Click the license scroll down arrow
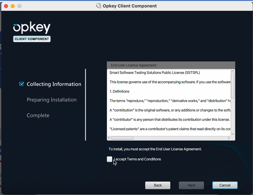 (x=233, y=134)
